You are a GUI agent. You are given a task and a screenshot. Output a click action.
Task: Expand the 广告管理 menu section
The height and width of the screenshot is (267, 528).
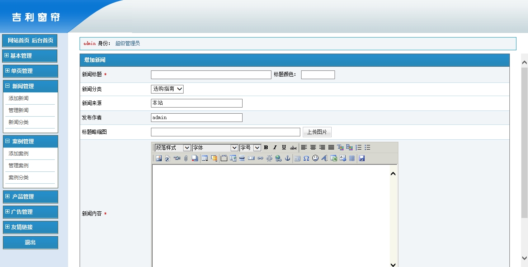coord(31,212)
